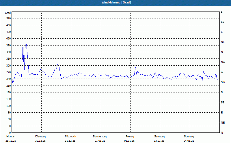
Task: Select the SW compass direction label
Action: pyautogui.click(x=223, y=82)
